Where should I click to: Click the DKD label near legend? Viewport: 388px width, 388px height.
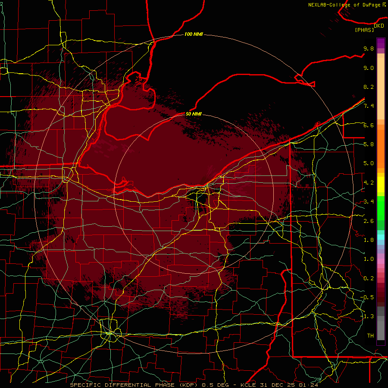(379, 26)
